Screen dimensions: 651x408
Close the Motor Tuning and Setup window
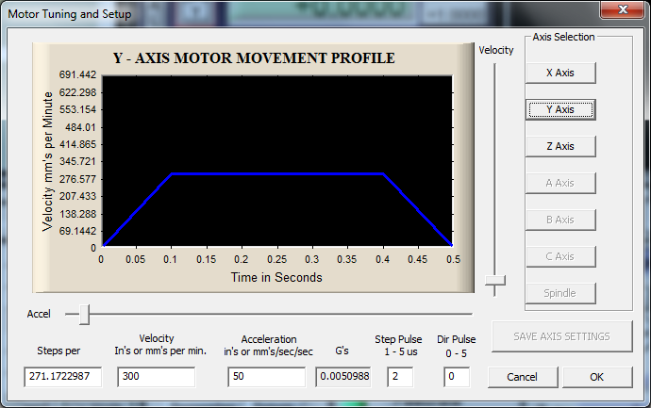[622, 9]
